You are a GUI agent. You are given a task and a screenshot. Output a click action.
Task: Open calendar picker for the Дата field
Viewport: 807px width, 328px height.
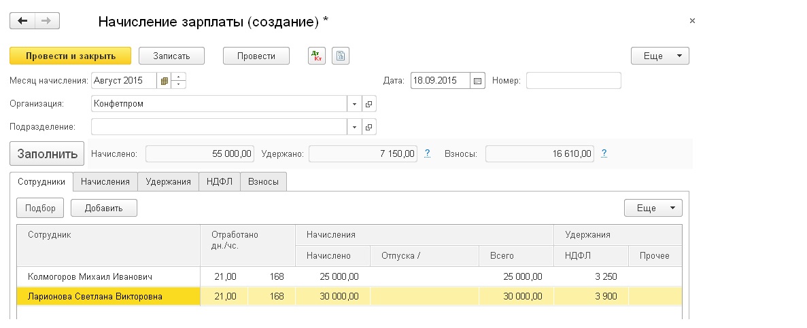(478, 81)
